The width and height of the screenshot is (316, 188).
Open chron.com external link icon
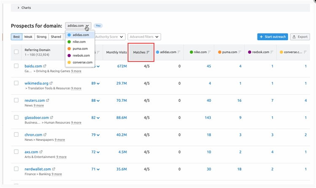coord(45,135)
